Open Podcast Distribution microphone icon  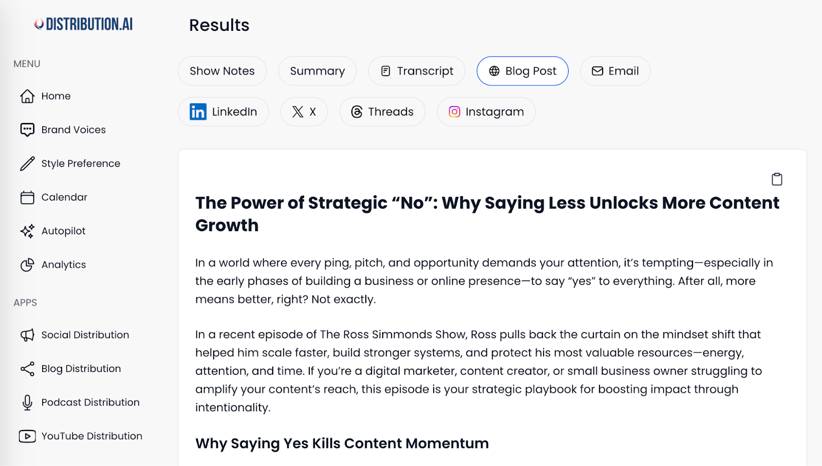27,402
